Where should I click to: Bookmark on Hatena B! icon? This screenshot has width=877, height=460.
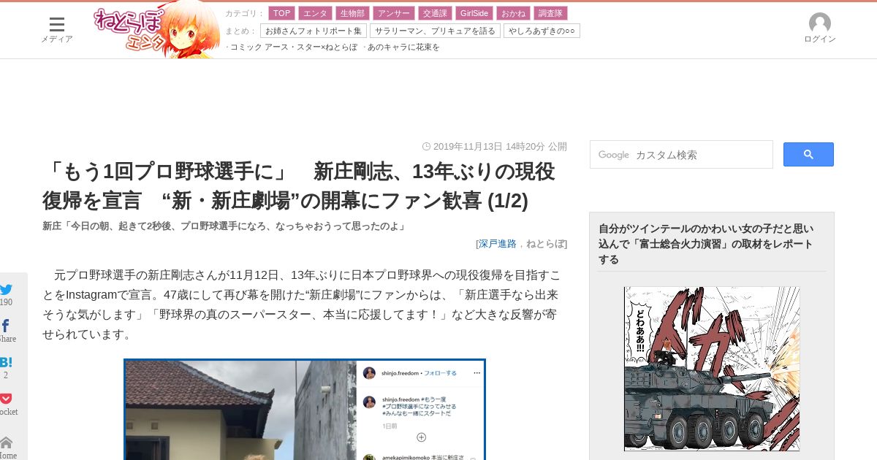pos(6,362)
